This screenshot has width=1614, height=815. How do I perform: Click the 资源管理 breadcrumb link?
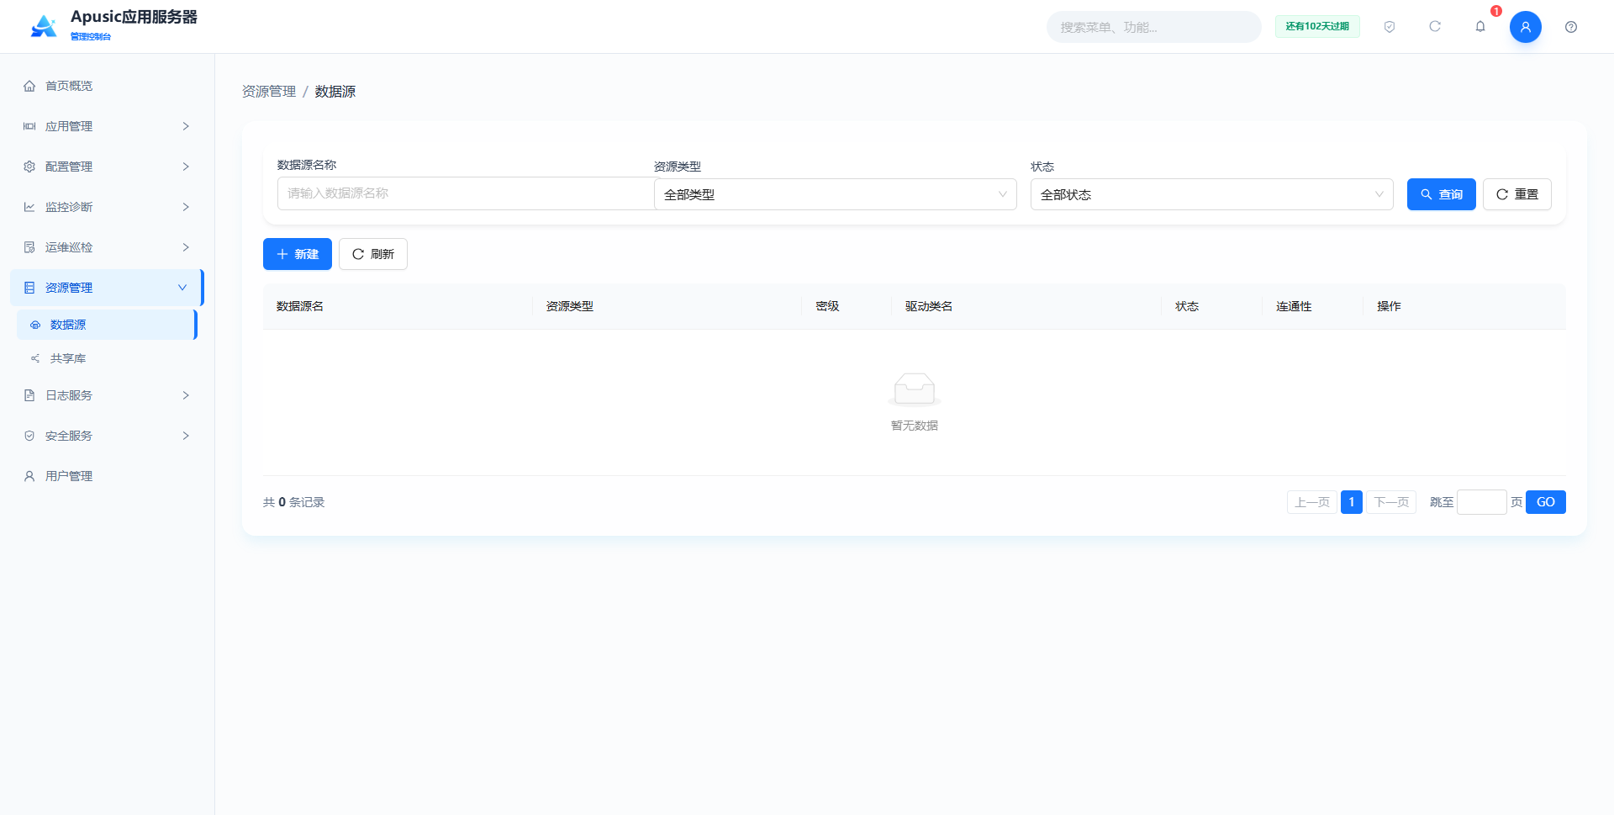click(x=269, y=92)
